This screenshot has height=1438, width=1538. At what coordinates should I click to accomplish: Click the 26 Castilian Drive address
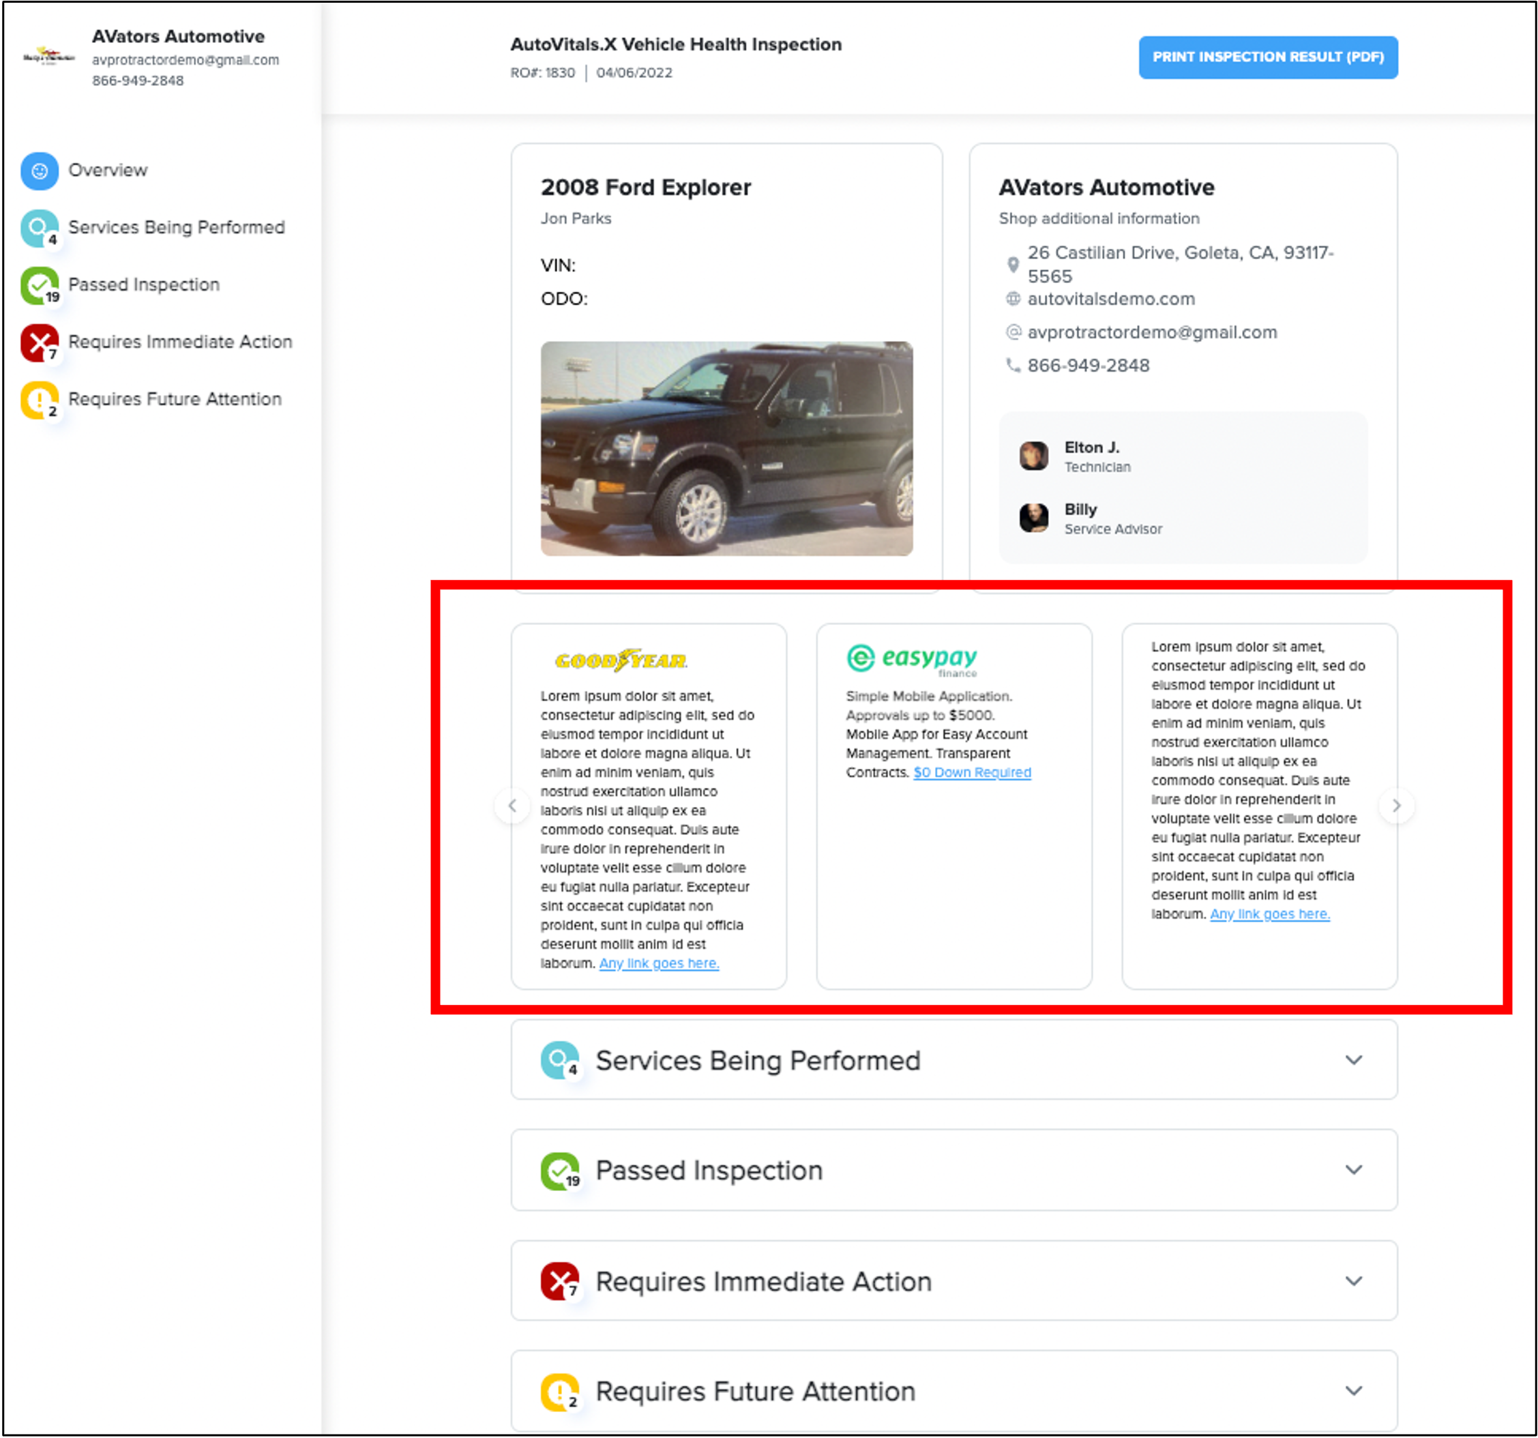(1181, 265)
